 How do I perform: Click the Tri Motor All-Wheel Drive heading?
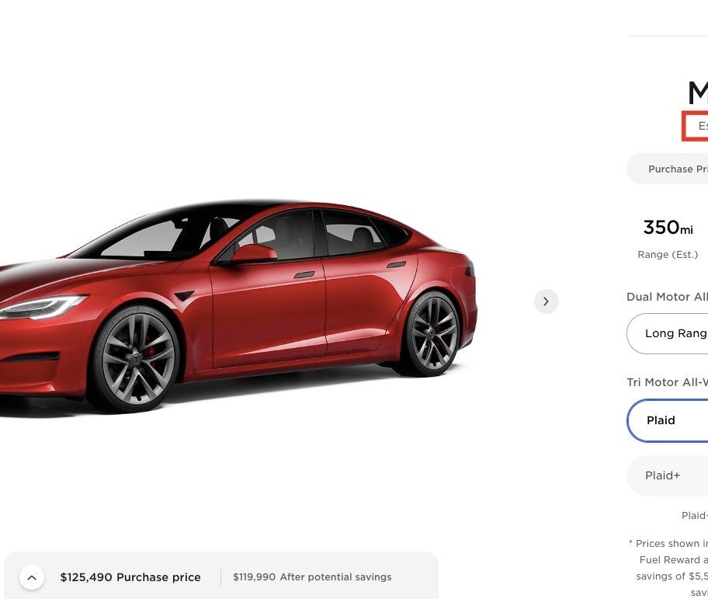tap(667, 382)
